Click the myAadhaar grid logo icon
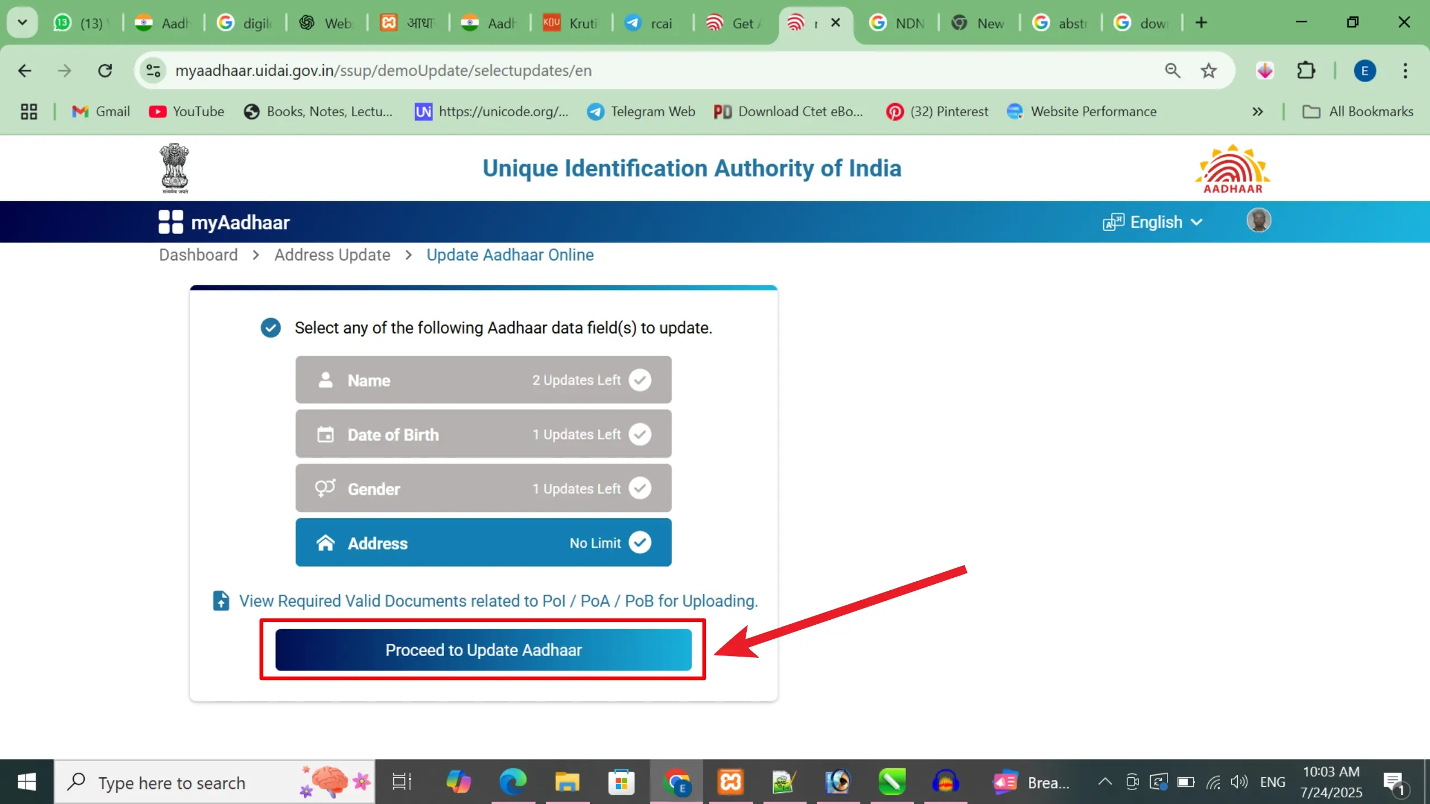The height and width of the screenshot is (804, 1430). pyautogui.click(x=170, y=222)
